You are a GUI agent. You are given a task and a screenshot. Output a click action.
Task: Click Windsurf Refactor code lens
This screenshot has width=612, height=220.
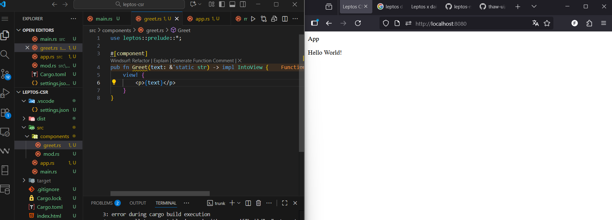[x=130, y=61]
